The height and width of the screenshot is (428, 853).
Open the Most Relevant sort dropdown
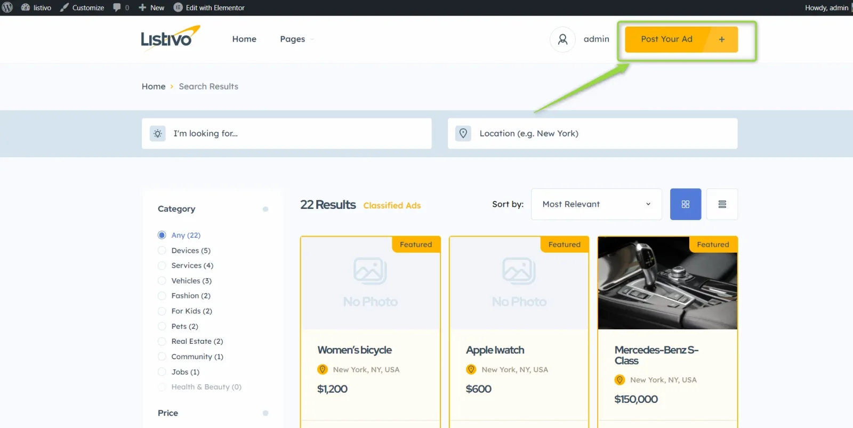pyautogui.click(x=597, y=204)
